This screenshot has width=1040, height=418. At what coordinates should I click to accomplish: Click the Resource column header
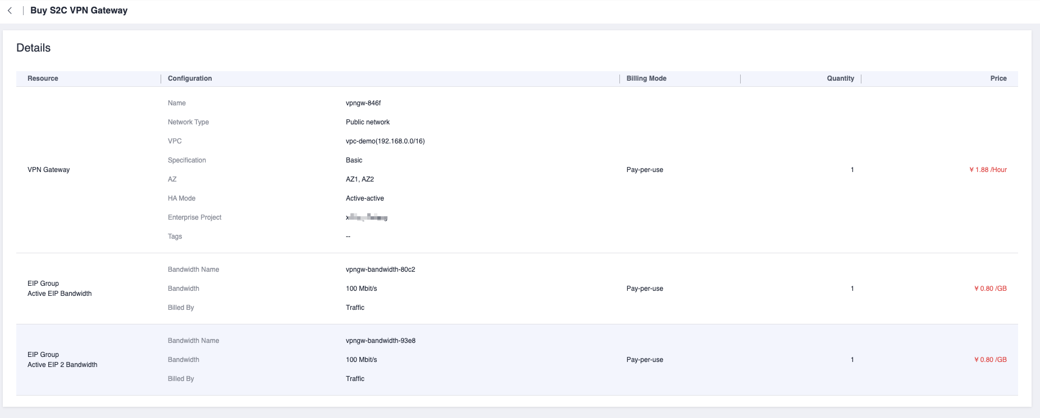tap(43, 78)
